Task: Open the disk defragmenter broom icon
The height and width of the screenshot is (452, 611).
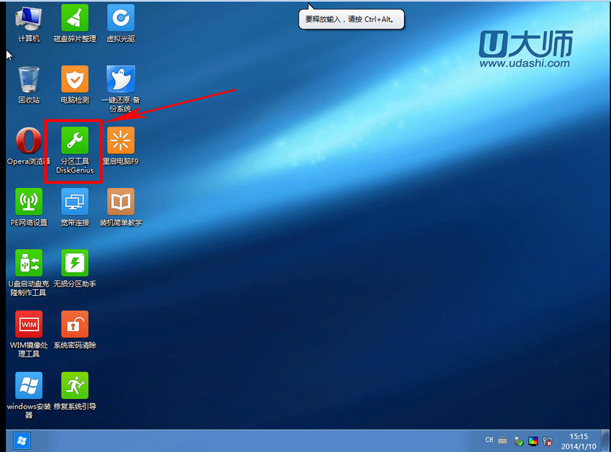Action: tap(75, 18)
